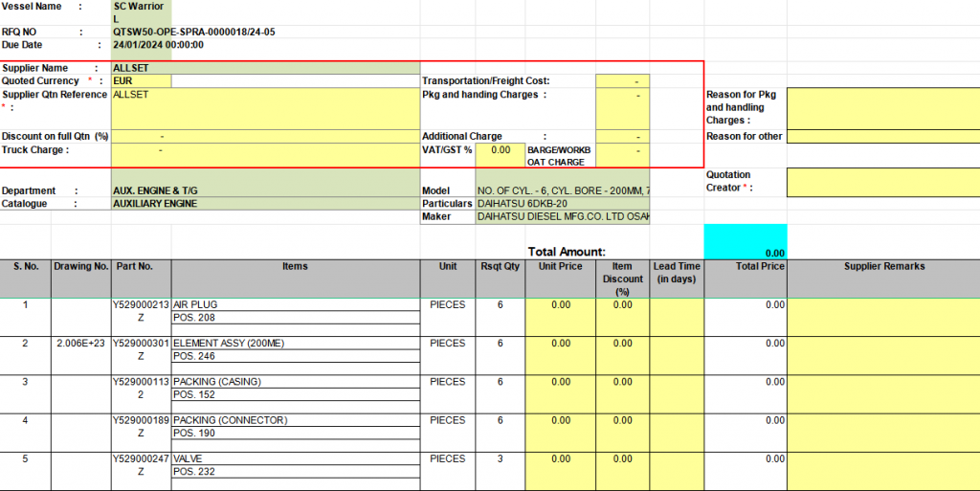The image size is (980, 491).
Task: Click the Additional Charge value cell
Action: [x=622, y=136]
